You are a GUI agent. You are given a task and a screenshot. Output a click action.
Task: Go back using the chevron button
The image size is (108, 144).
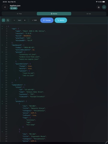[5, 7]
